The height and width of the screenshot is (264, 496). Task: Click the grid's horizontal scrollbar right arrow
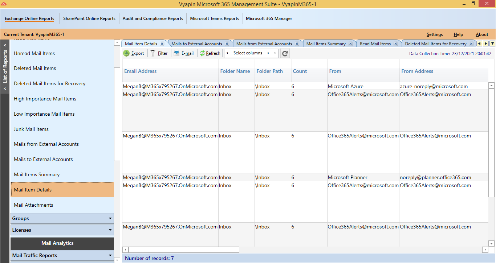[485, 249]
